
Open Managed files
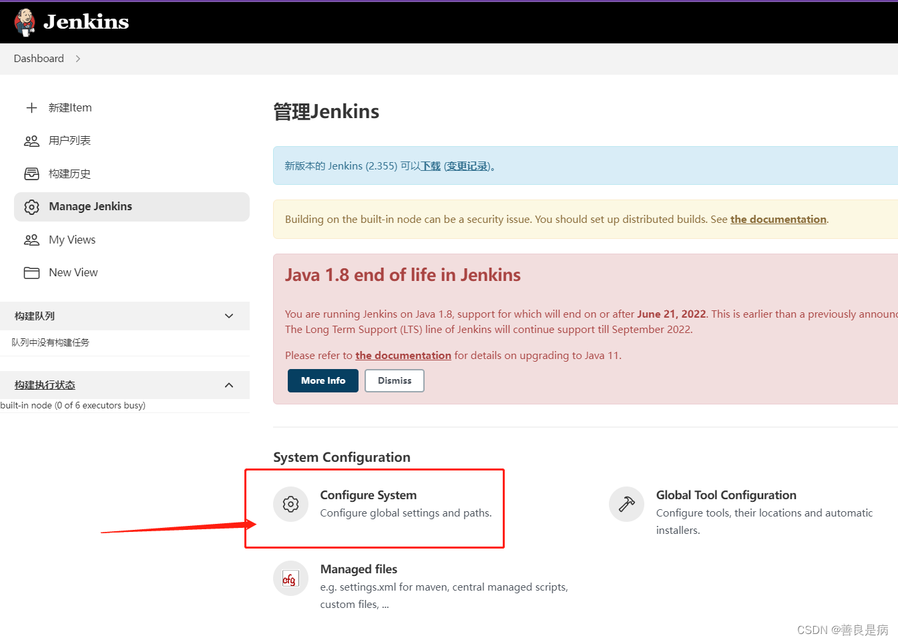point(359,569)
